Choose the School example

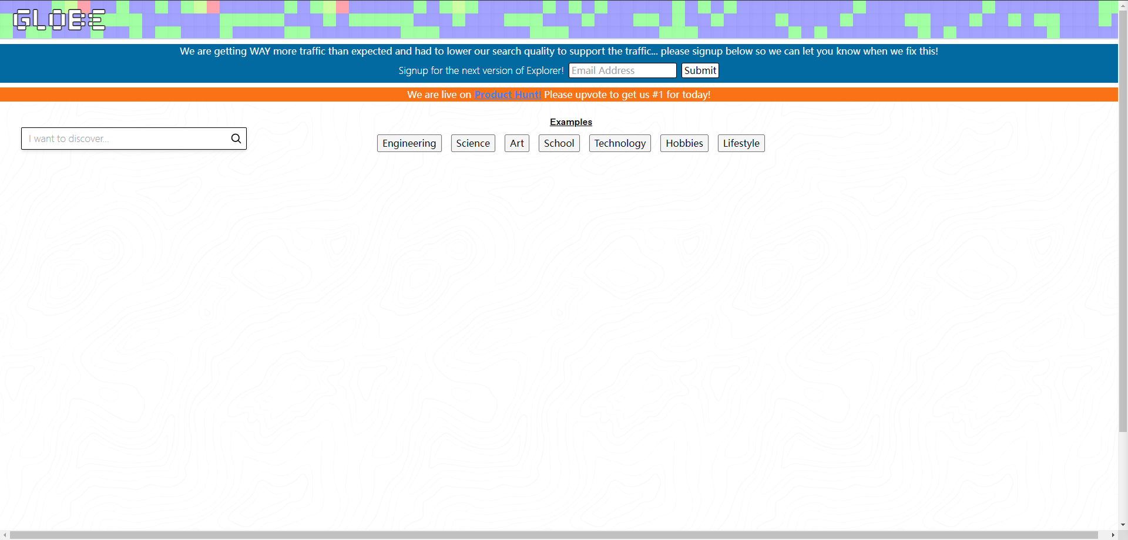[559, 143]
